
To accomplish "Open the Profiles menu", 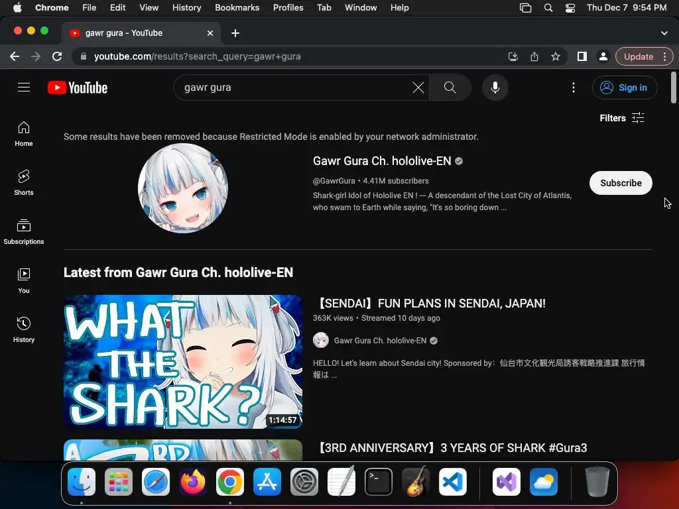I will tap(288, 7).
